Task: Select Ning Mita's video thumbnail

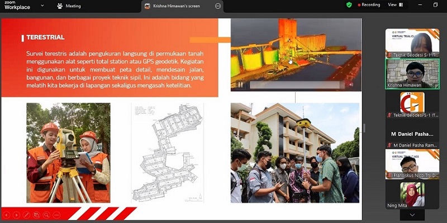Action: pos(412,195)
